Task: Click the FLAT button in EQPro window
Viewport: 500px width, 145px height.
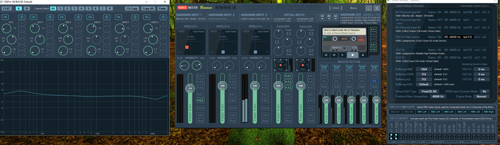Action: 7,9
